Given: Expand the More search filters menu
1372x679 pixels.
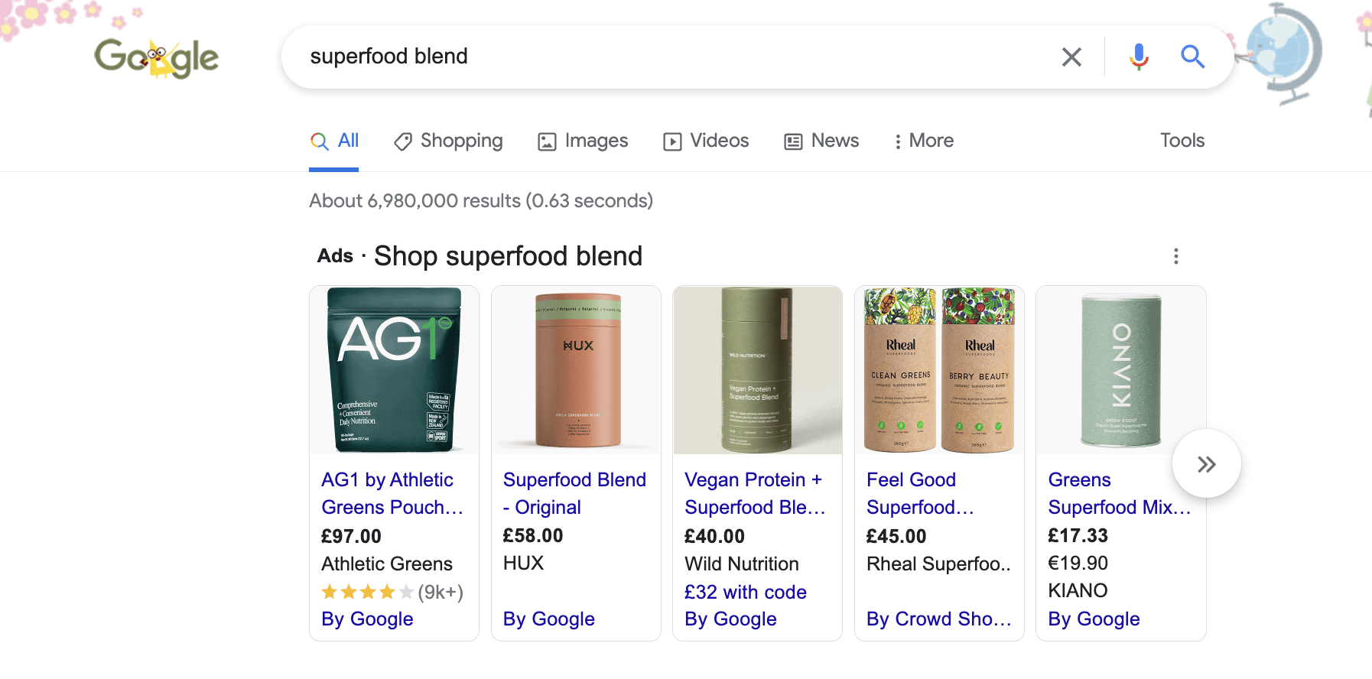Looking at the screenshot, I should tap(923, 141).
